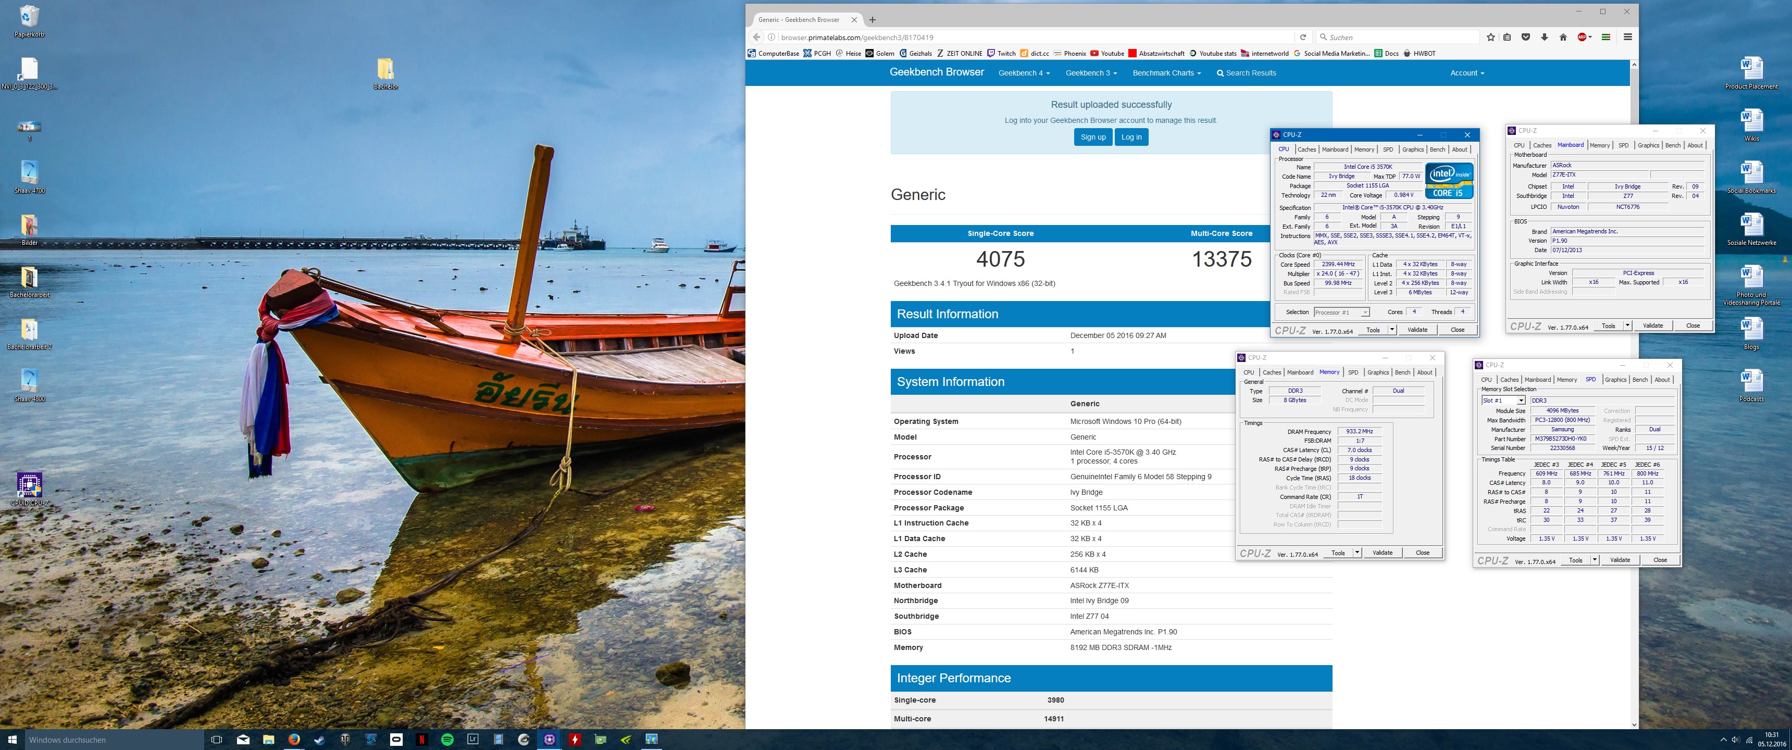This screenshot has width=1792, height=750.
Task: Click the Windows durchsuchen search box
Action: [x=114, y=740]
